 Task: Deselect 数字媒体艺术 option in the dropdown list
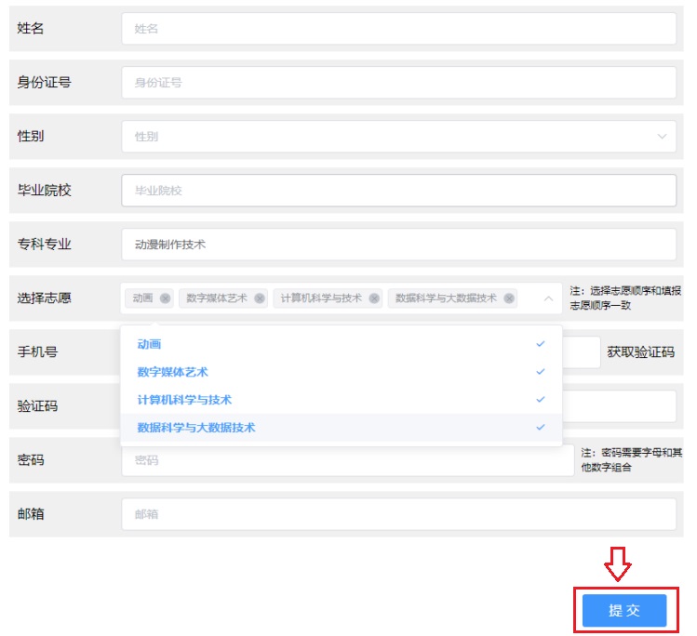pos(172,372)
